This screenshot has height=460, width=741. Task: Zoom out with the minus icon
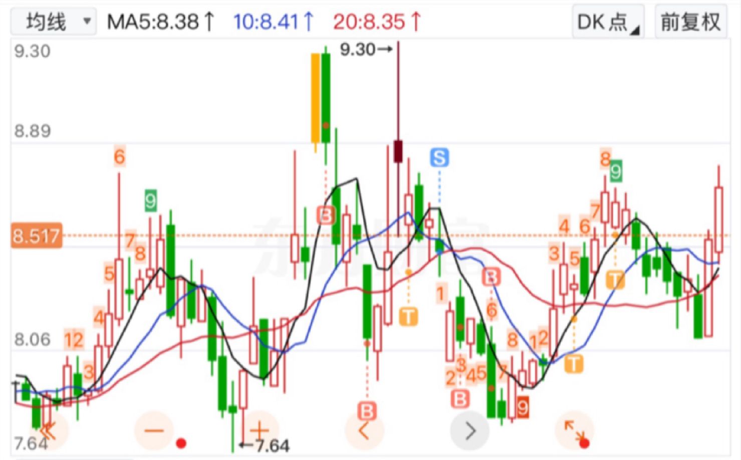point(154,430)
